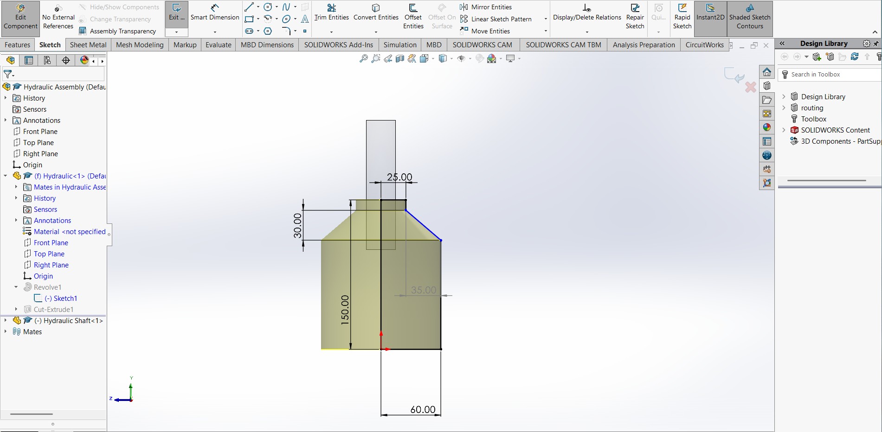Activate the Zoom to Fit icon

[362, 58]
